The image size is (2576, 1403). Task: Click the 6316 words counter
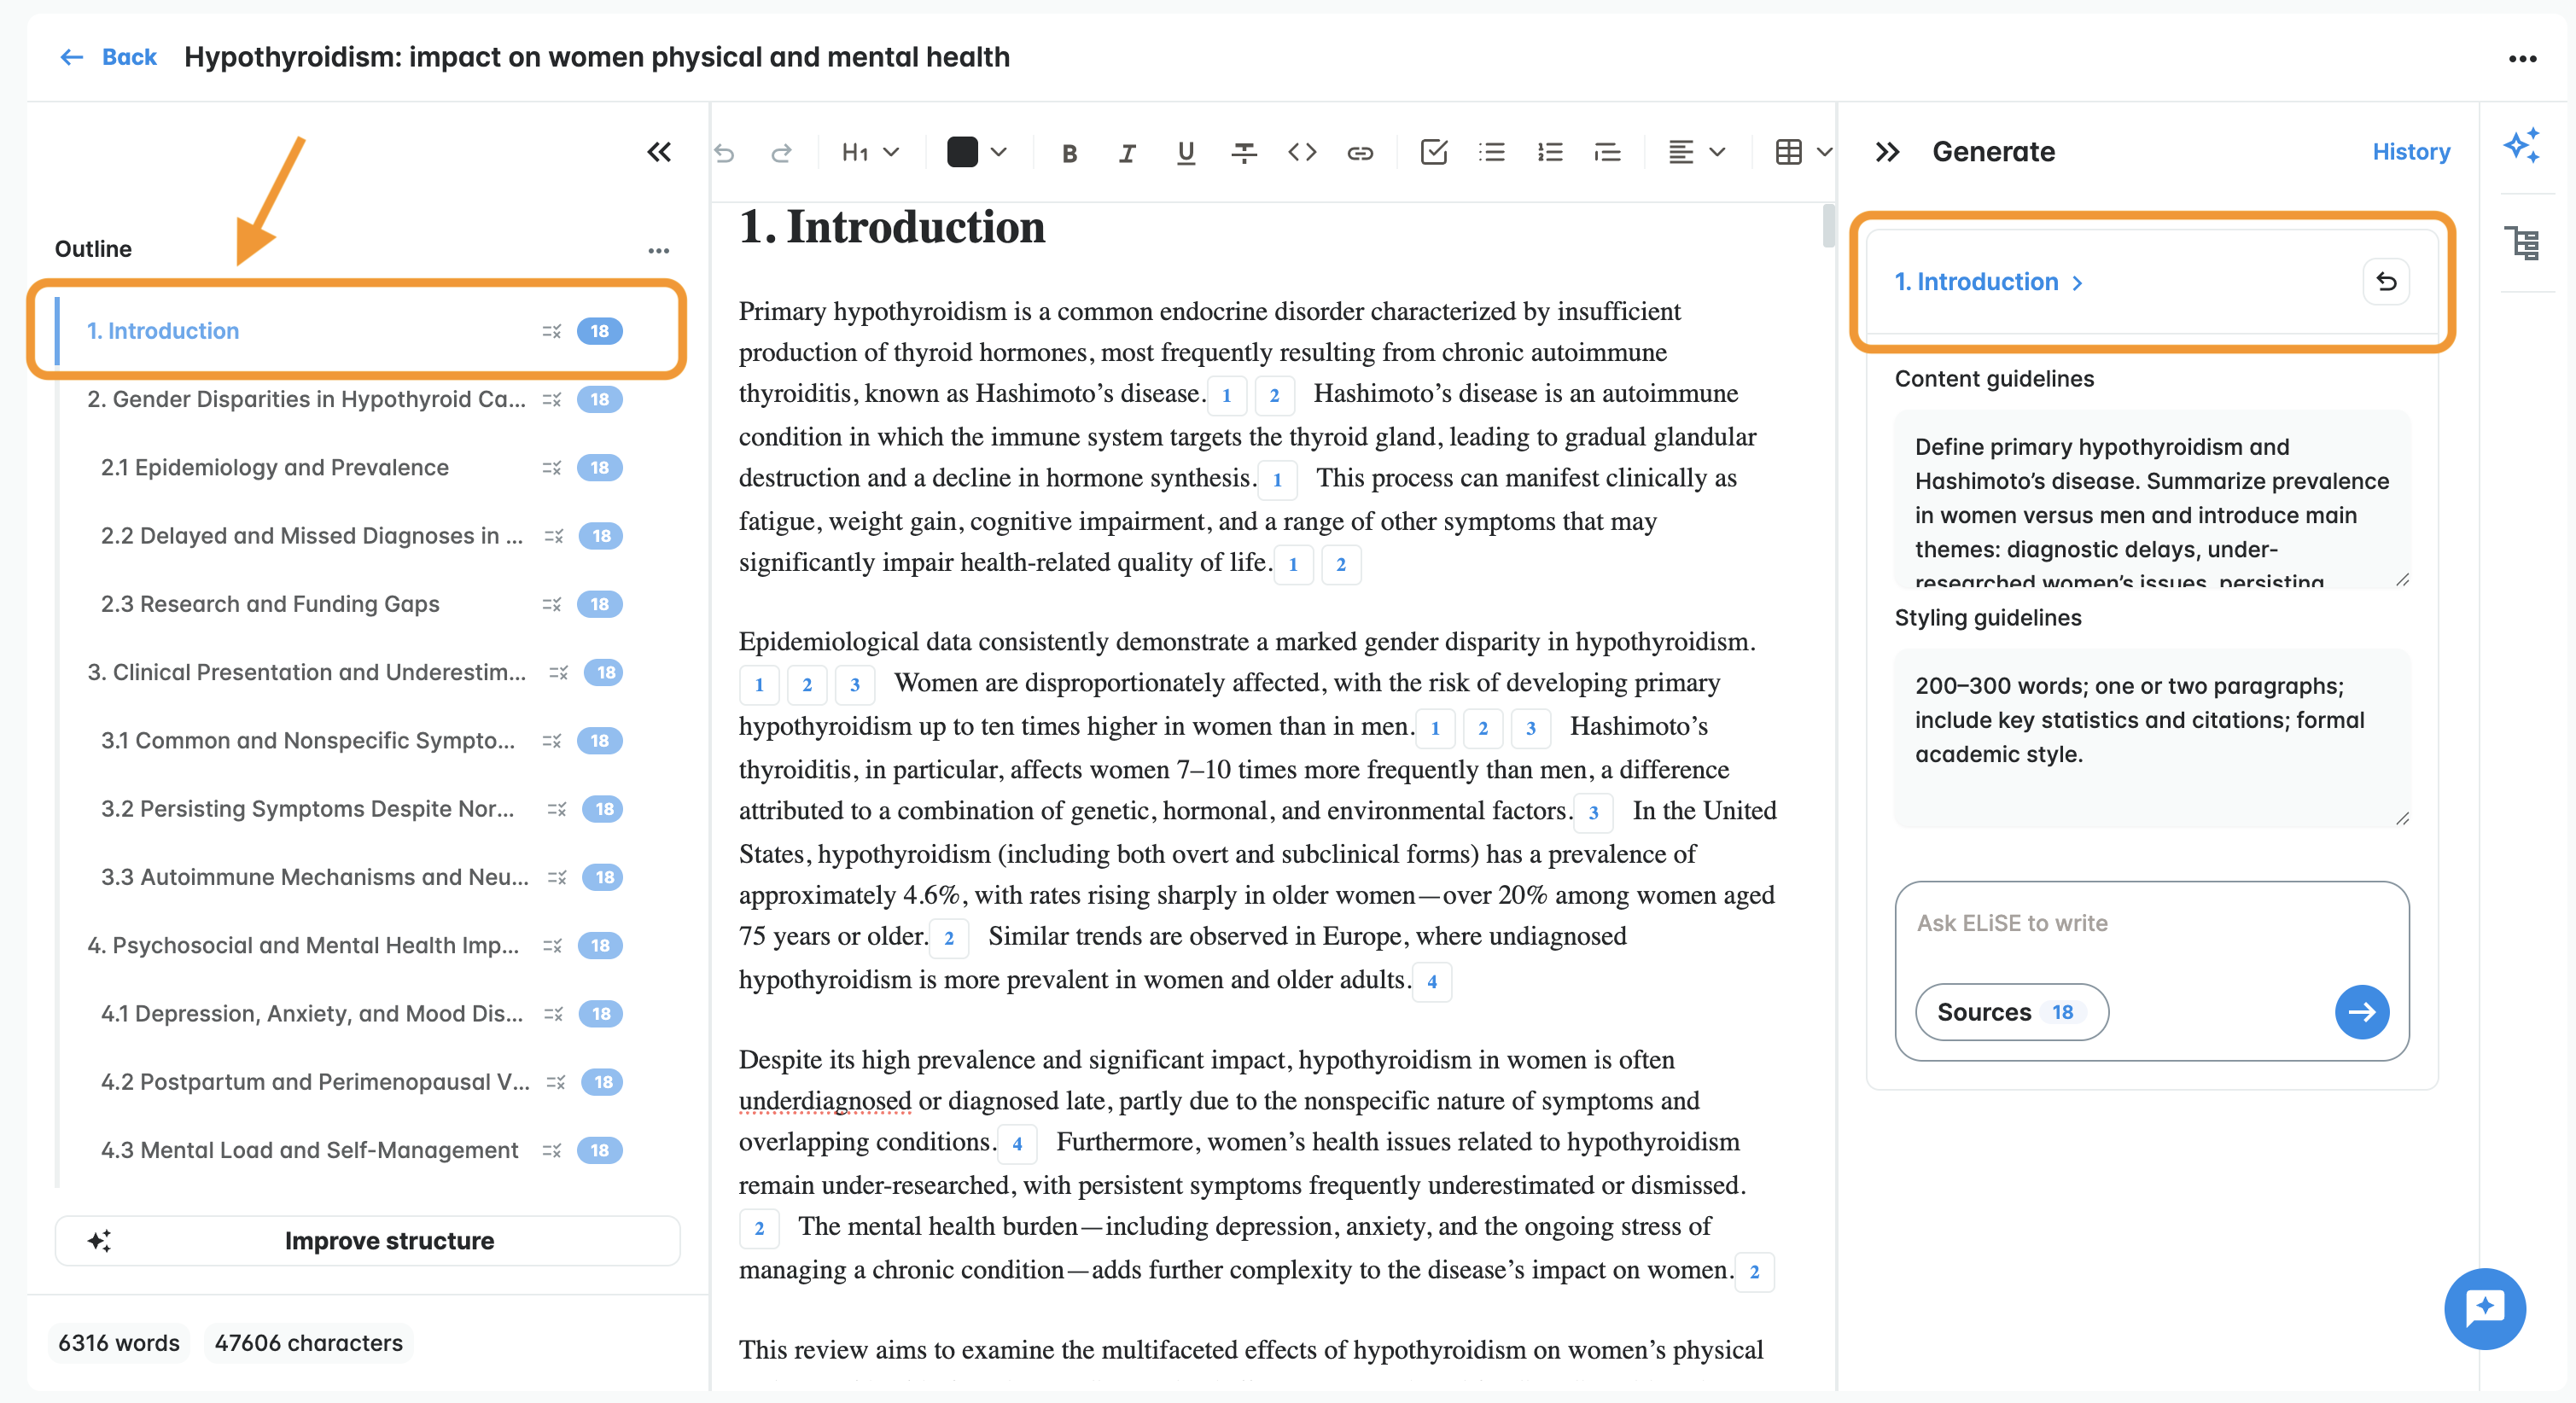tap(119, 1343)
